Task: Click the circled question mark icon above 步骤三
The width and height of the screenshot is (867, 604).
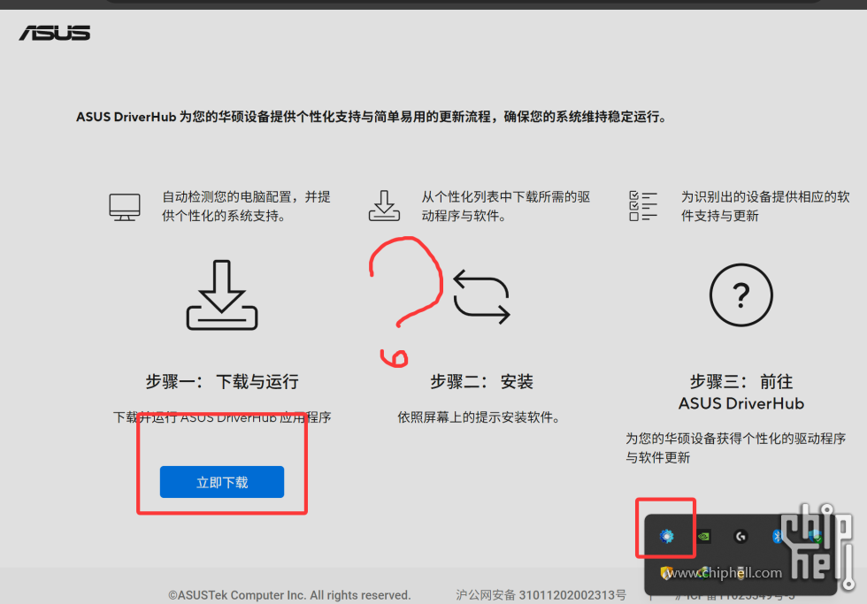Action: coord(741,295)
